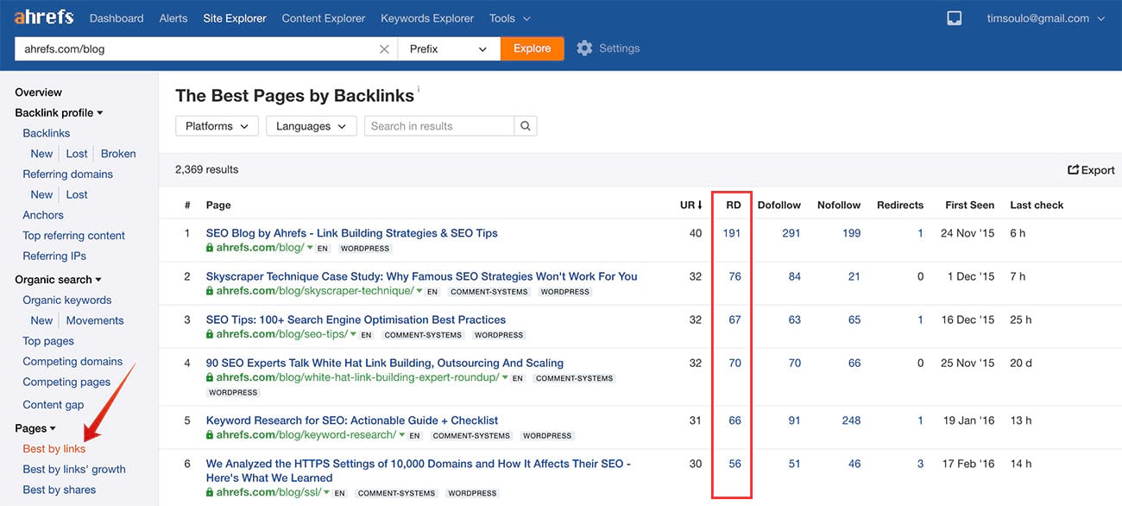Click the Search in results field
The image size is (1122, 506).
tap(439, 126)
